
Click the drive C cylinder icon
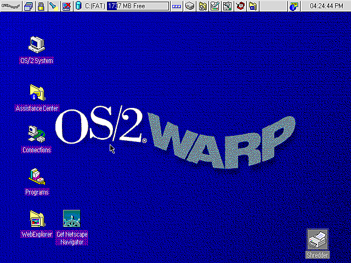78,6
